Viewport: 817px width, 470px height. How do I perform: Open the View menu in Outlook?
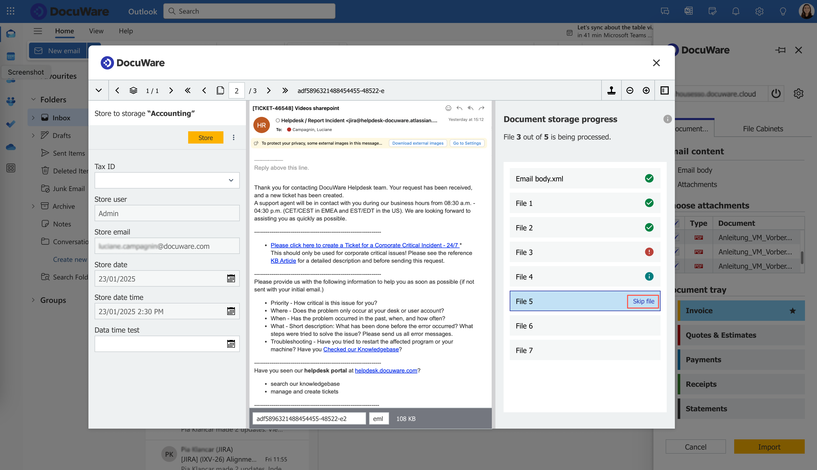(x=96, y=31)
